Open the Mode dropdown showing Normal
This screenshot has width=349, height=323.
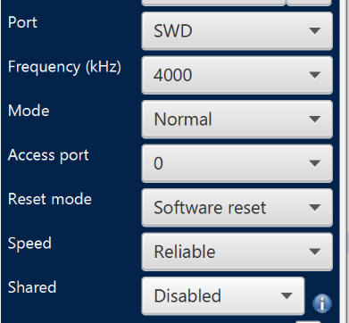coord(237,120)
